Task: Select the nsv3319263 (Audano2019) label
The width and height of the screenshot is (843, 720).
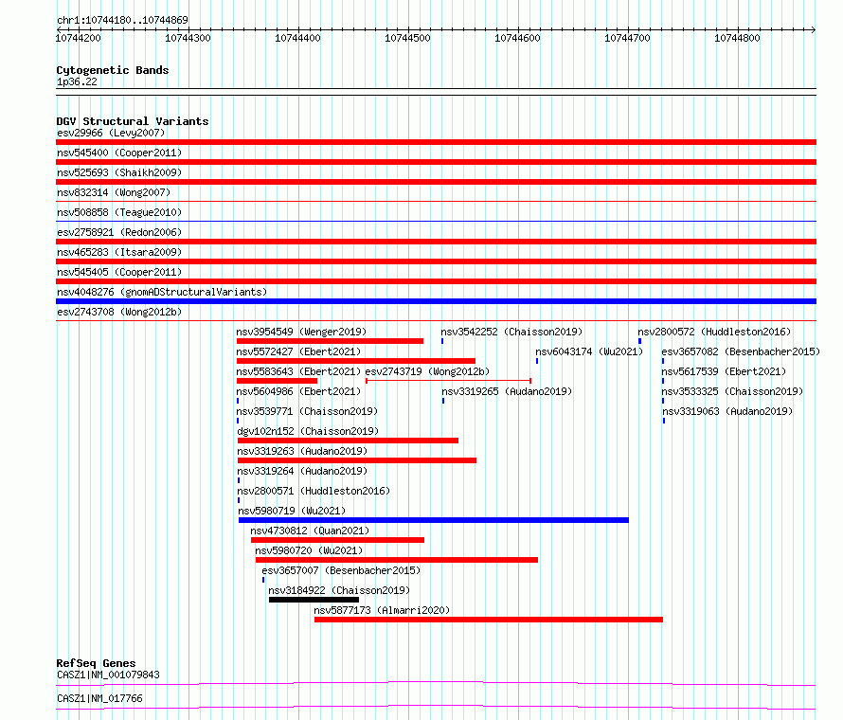Action: (303, 451)
